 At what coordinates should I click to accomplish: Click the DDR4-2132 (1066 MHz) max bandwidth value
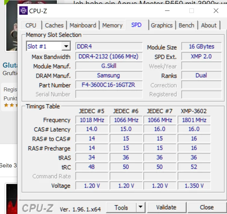pos(109,56)
